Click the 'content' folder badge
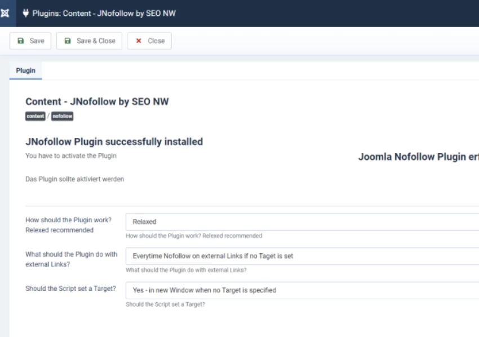 click(x=36, y=116)
